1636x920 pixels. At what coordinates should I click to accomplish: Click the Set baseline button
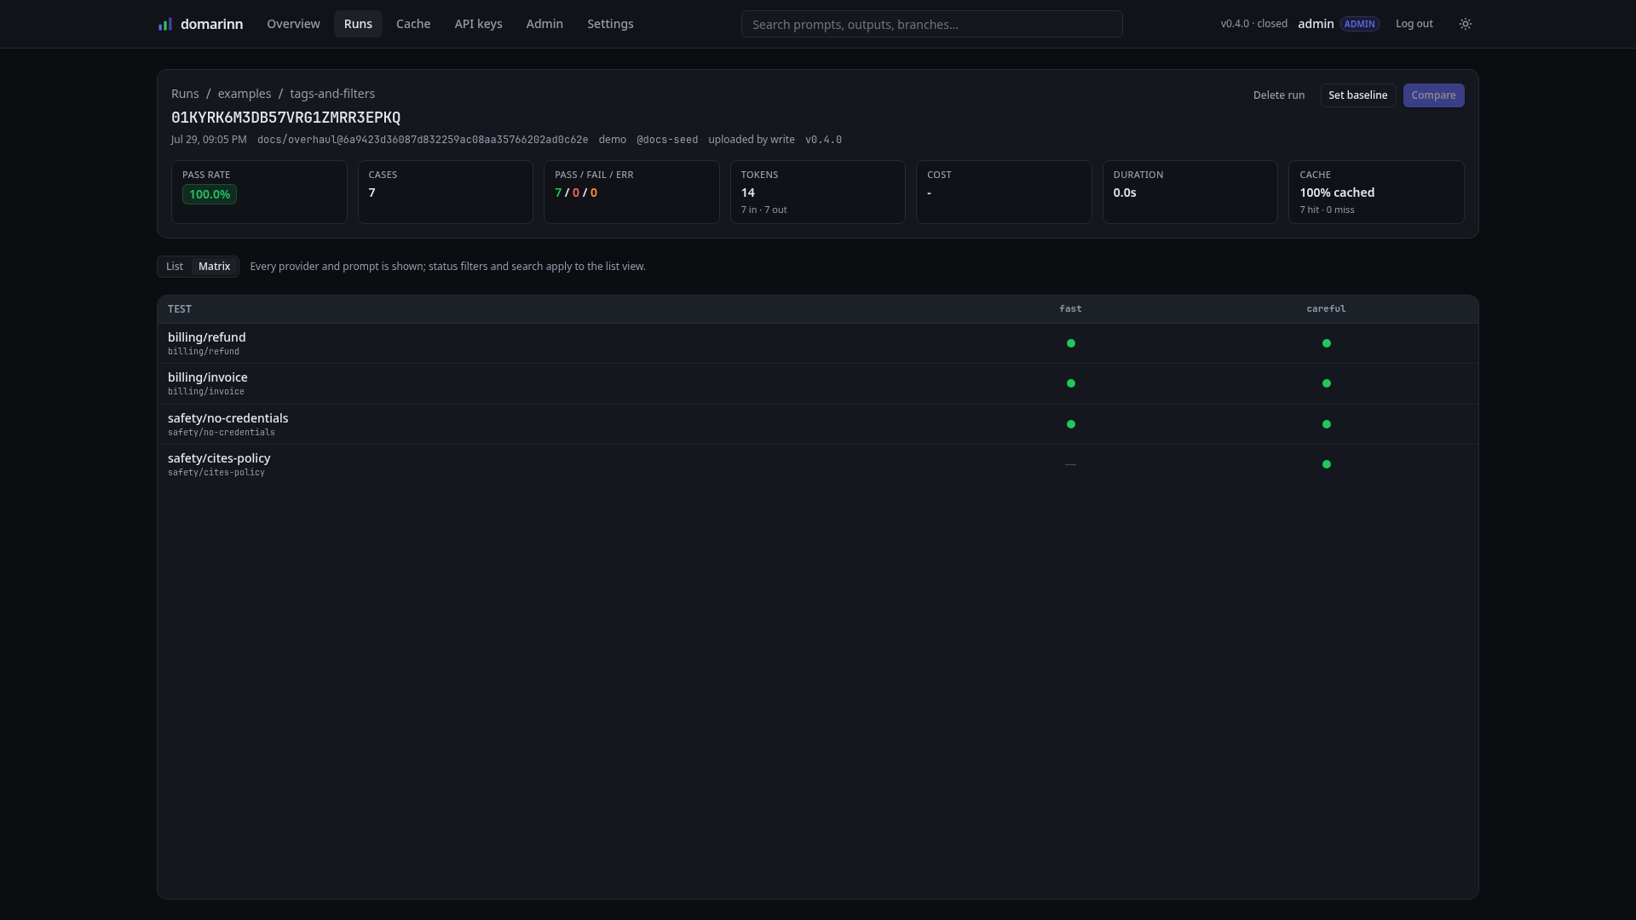(x=1357, y=95)
